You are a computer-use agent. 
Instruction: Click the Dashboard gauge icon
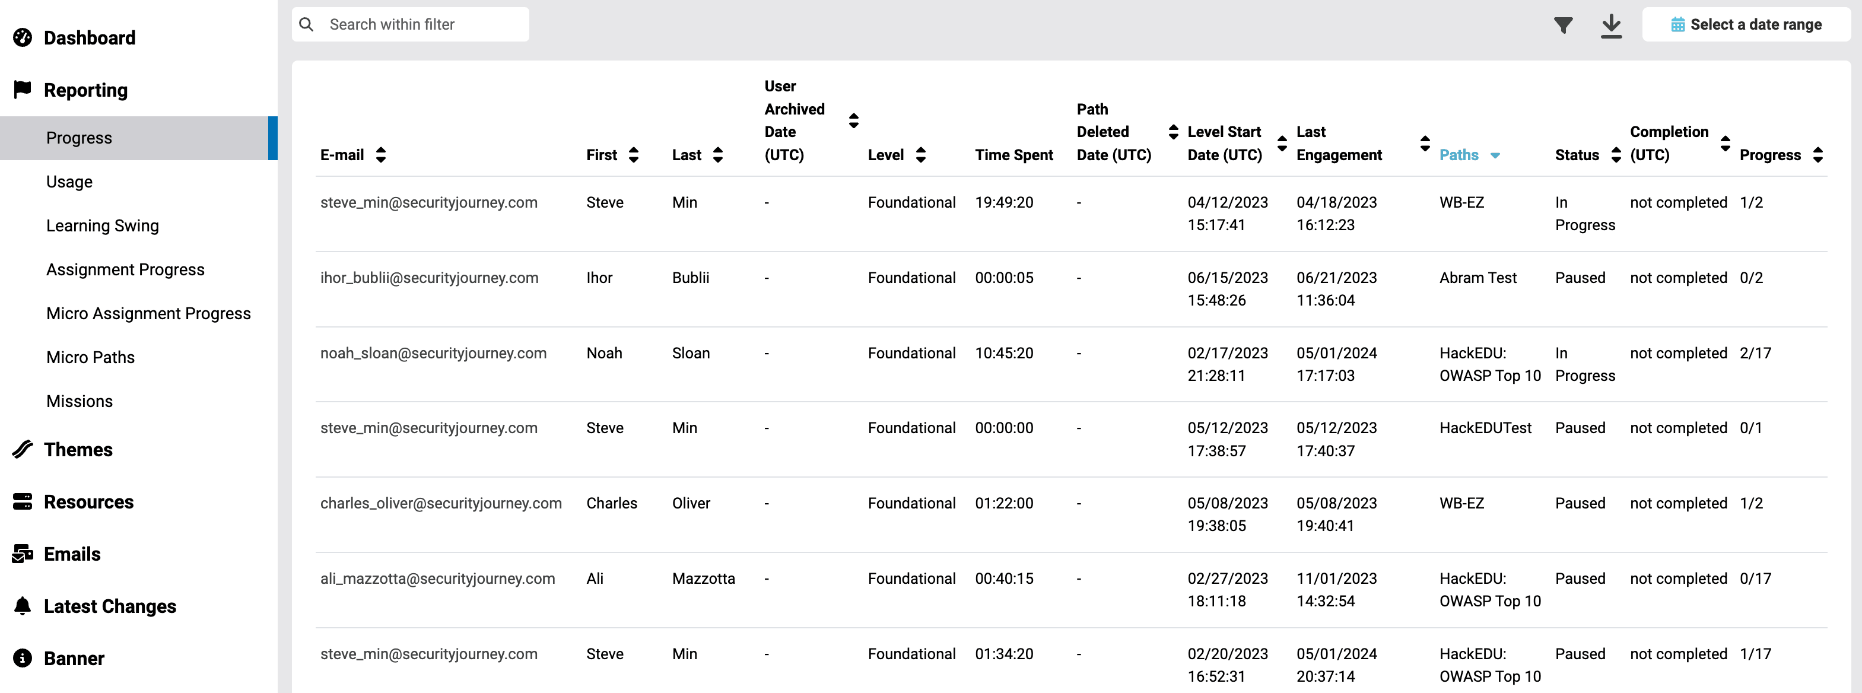point(23,37)
